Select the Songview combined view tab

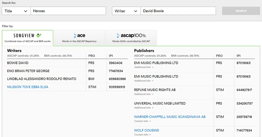(28, 38)
